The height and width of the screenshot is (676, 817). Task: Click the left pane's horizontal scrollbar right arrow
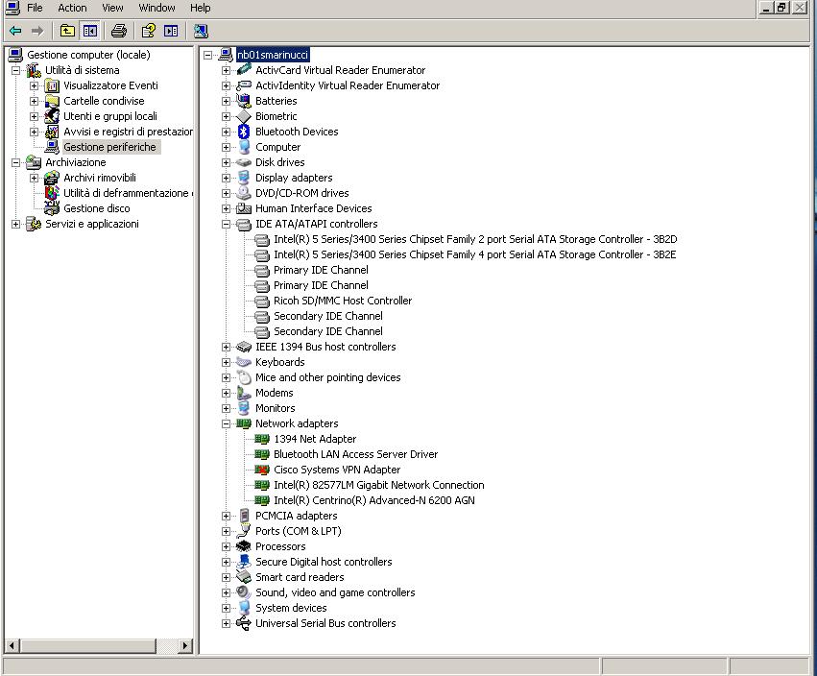[185, 646]
